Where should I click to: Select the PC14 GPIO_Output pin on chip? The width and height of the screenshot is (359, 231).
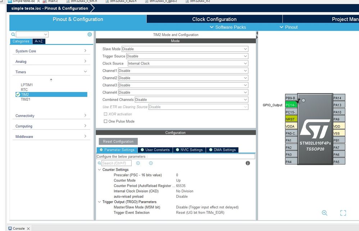(291, 105)
